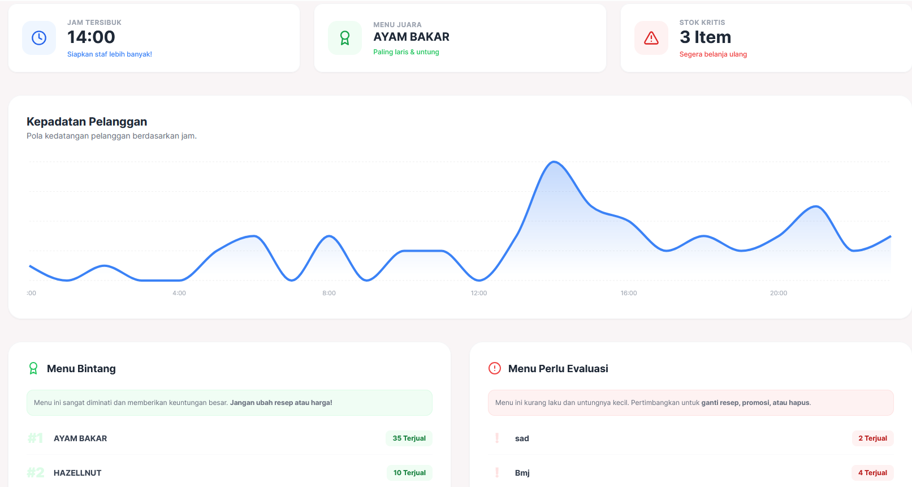
Task: Click the 16:00 label on chart axis
Action: coord(629,293)
